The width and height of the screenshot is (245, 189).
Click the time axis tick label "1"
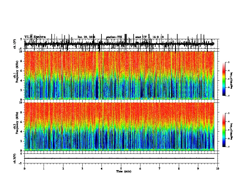click(x=44, y=169)
